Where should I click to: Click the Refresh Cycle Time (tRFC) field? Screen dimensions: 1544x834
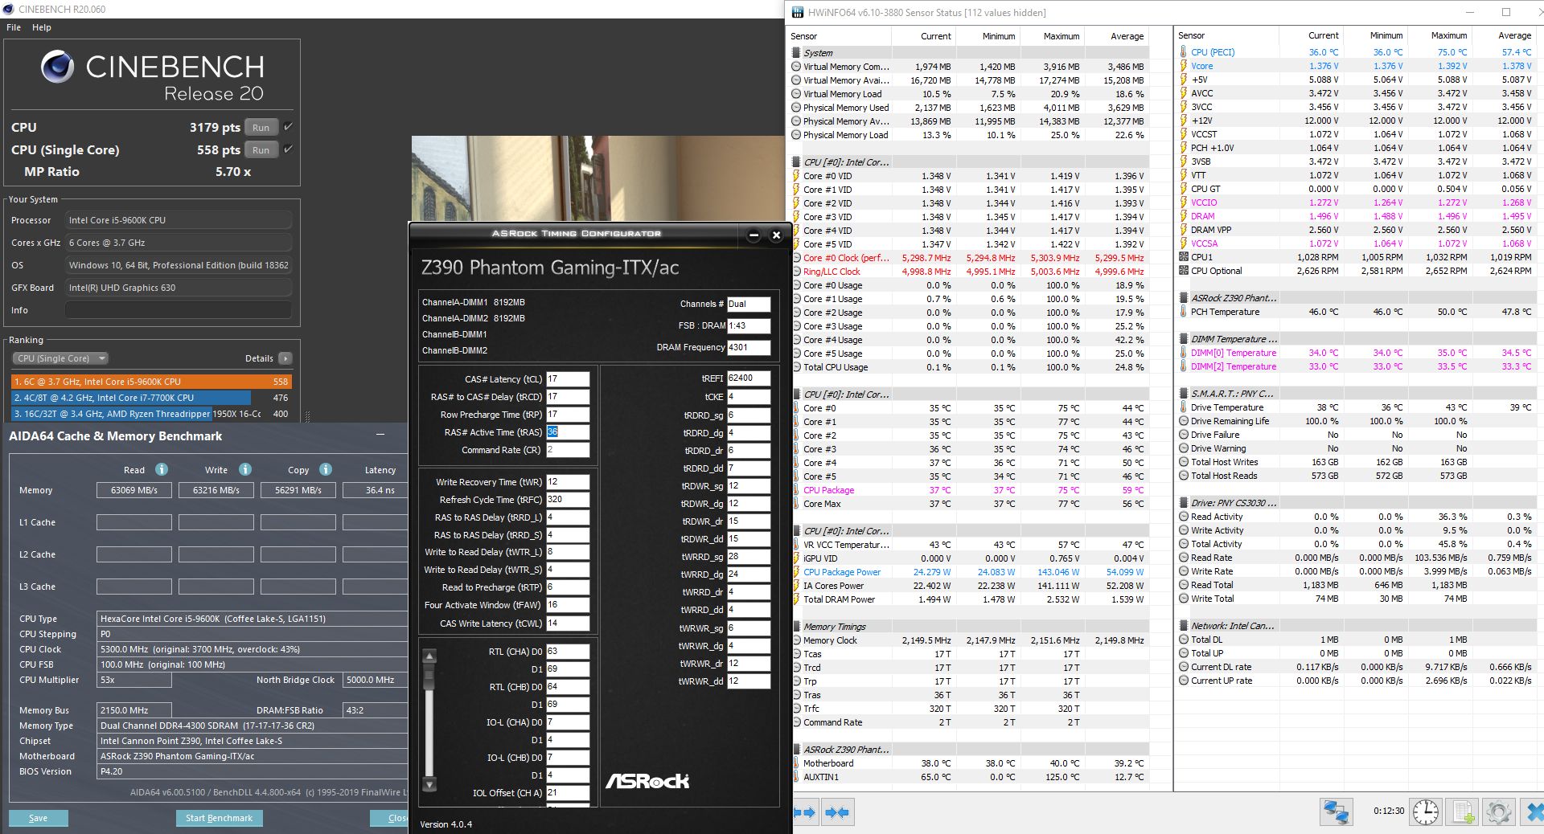pos(568,500)
